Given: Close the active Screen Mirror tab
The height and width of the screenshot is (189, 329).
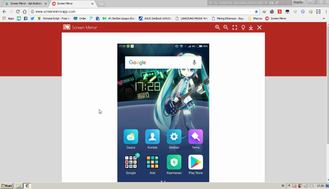Looking at the screenshot, I should [92, 4].
